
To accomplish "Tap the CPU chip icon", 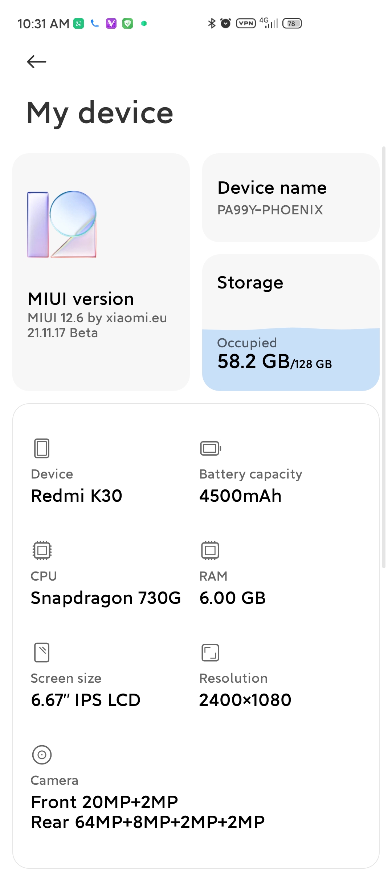I will pyautogui.click(x=42, y=550).
